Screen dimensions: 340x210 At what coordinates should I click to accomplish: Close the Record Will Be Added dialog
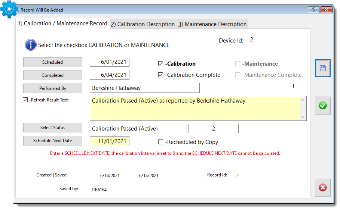tap(327, 10)
